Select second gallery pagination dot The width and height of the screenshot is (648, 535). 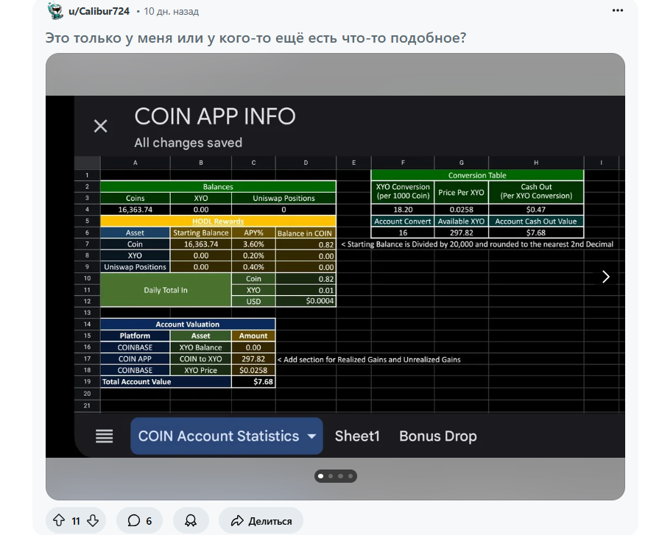click(331, 476)
